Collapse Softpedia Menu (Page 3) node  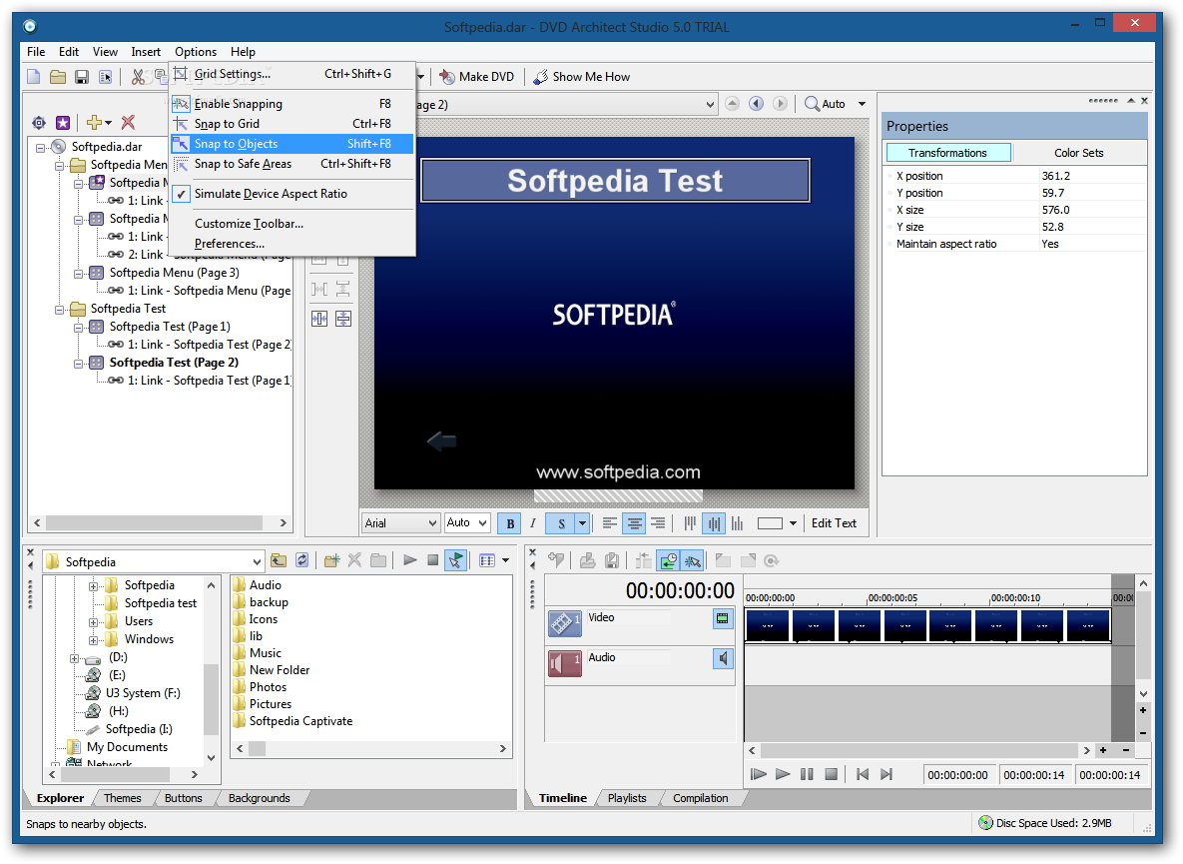coord(79,273)
